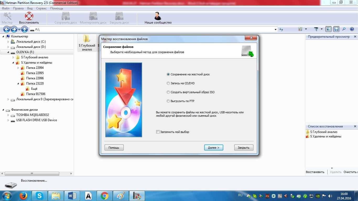Open $ Глубокий анализ folder thumbnail

click(87, 43)
